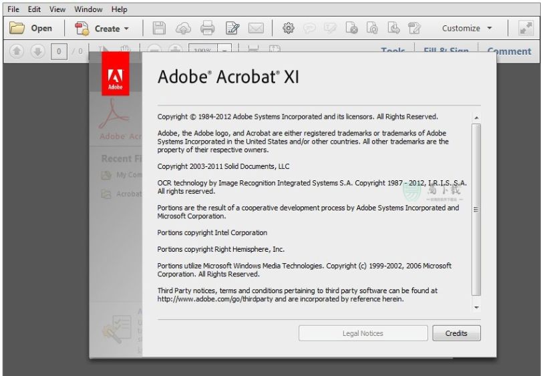Click the rotate page icon
The height and width of the screenshot is (376, 541).
(x=372, y=28)
